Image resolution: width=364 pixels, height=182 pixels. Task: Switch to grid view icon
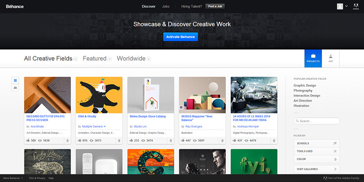pyautogui.click(x=15, y=80)
